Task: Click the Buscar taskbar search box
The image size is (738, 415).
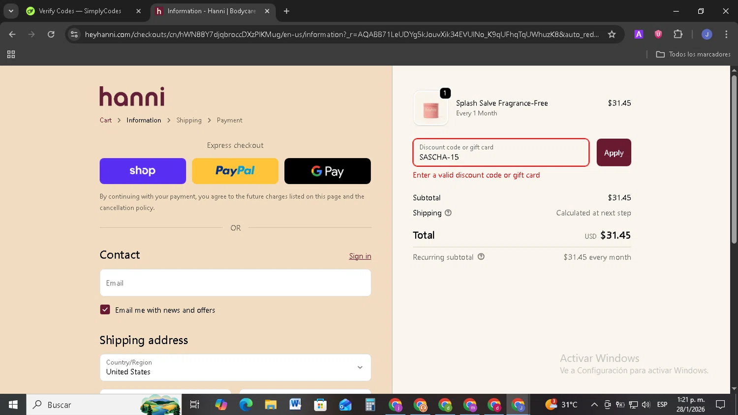Action: (x=104, y=405)
